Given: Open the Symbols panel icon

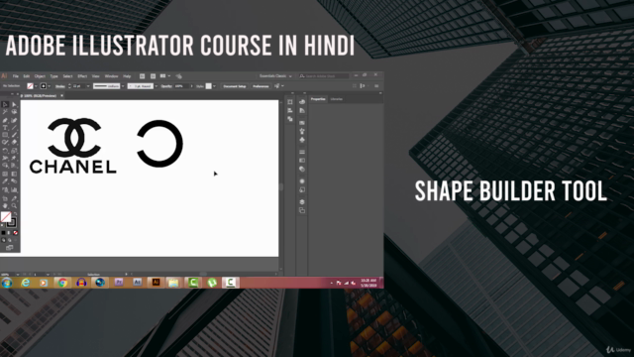Looking at the screenshot, I should [x=302, y=140].
